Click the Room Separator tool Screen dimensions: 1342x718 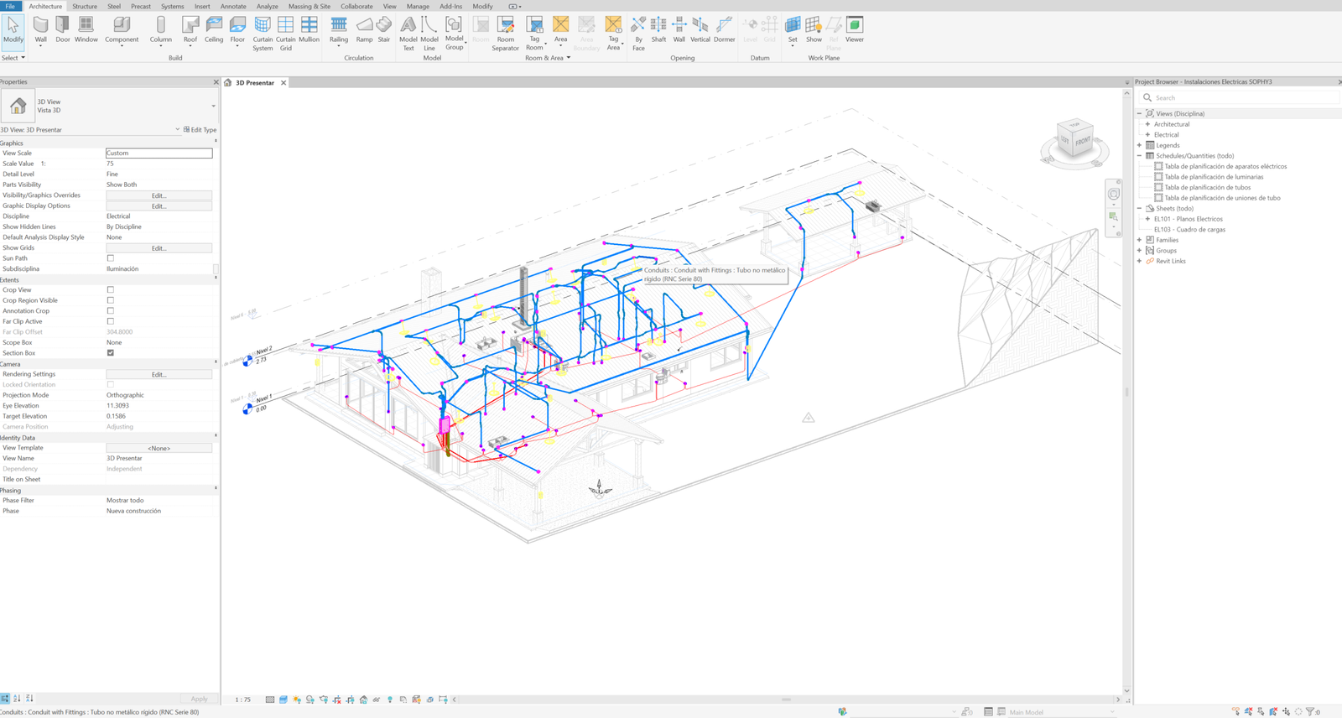[505, 34]
